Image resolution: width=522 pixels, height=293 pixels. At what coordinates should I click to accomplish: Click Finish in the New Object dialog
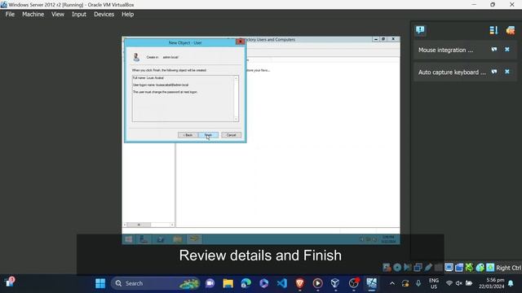(209, 135)
